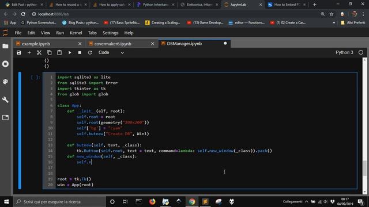Switch to How to Embed browser tab

pyautogui.click(x=287, y=5)
